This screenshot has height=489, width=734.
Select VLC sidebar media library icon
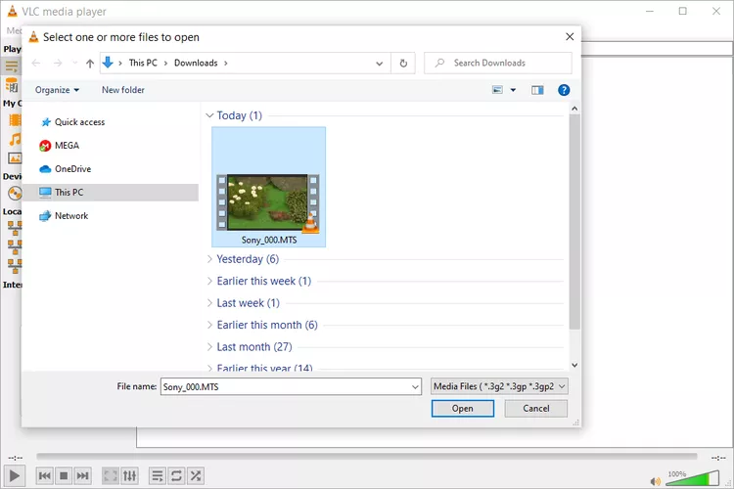11,86
